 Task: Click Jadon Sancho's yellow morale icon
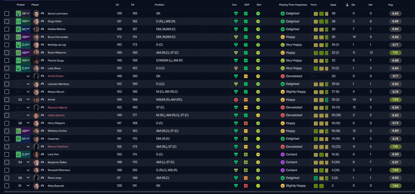tap(258, 115)
